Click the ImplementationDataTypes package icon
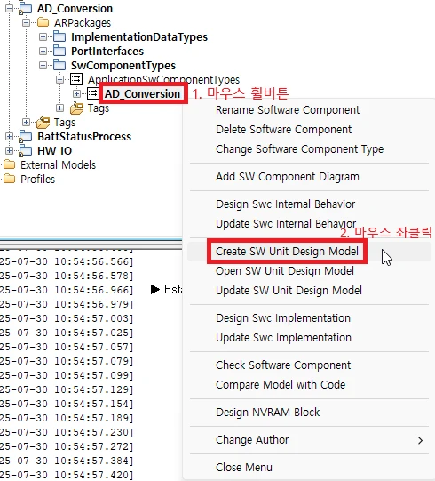Viewport: 435px width, 481px height. pyautogui.click(x=59, y=36)
